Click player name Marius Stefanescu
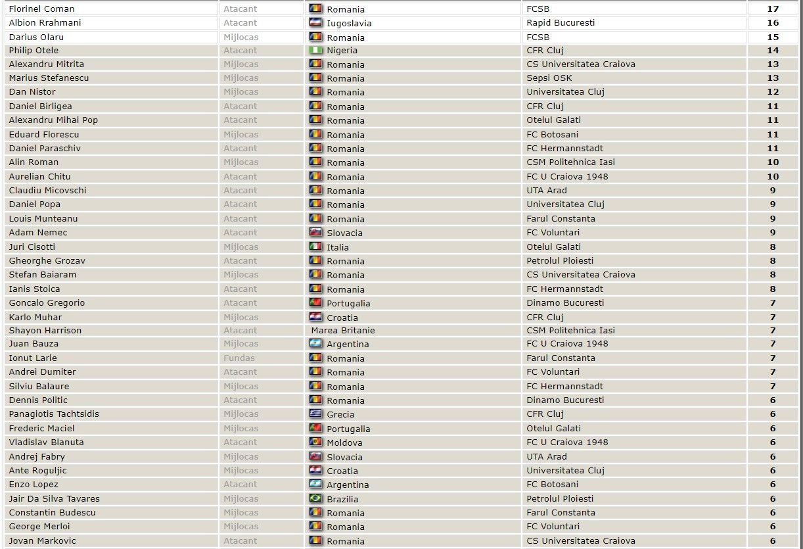This screenshot has height=549, width=803. [x=49, y=78]
